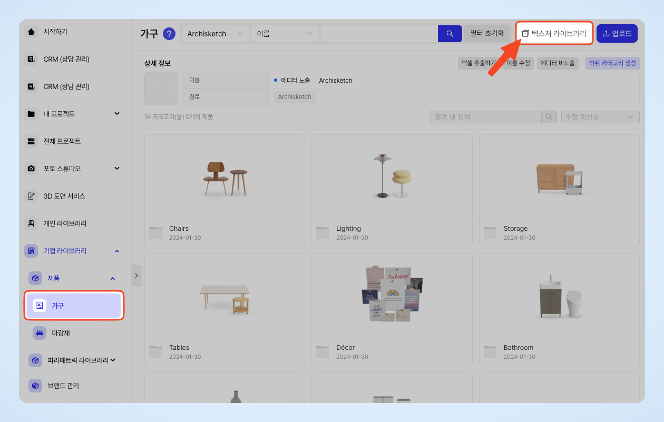Click the Archisketch path tag
This screenshot has width=664, height=422.
[x=295, y=97]
